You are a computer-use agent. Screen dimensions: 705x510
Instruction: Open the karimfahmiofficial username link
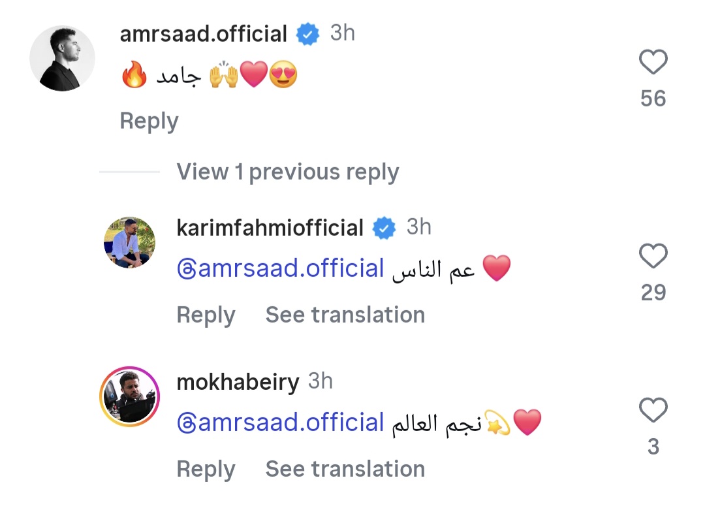(270, 228)
